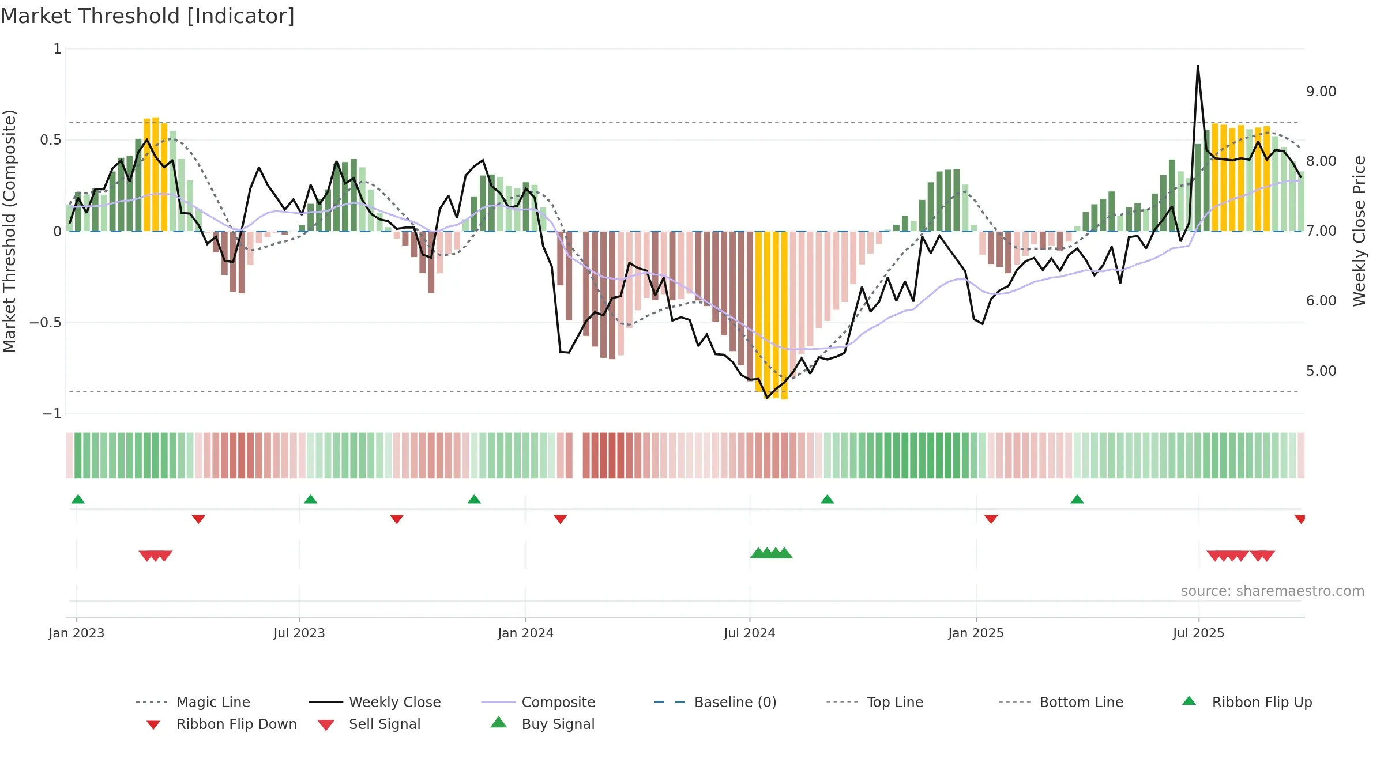Click flip-down triangle between Jan 2023 and Jul 2023
This screenshot has width=1384, height=778.
point(198,519)
